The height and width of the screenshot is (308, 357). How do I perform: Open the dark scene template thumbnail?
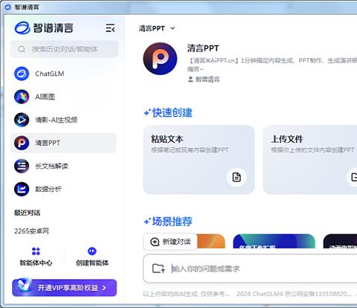point(340,241)
